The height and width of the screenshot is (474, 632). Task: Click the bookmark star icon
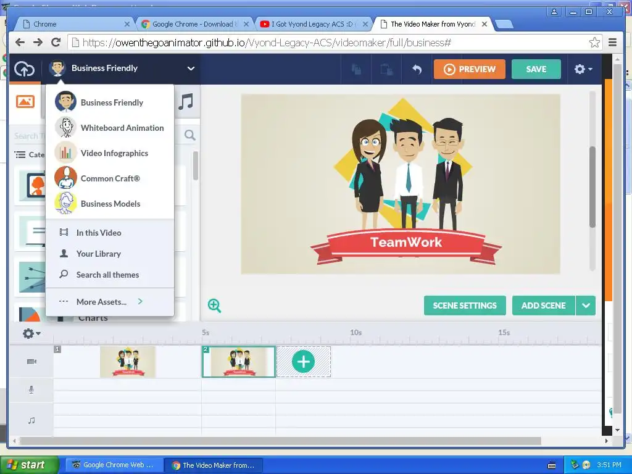point(594,43)
